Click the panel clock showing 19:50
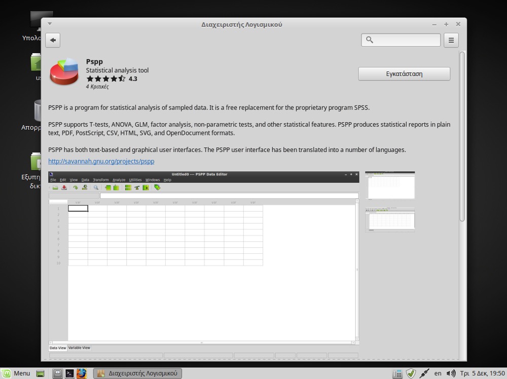The image size is (507, 379). (x=483, y=373)
